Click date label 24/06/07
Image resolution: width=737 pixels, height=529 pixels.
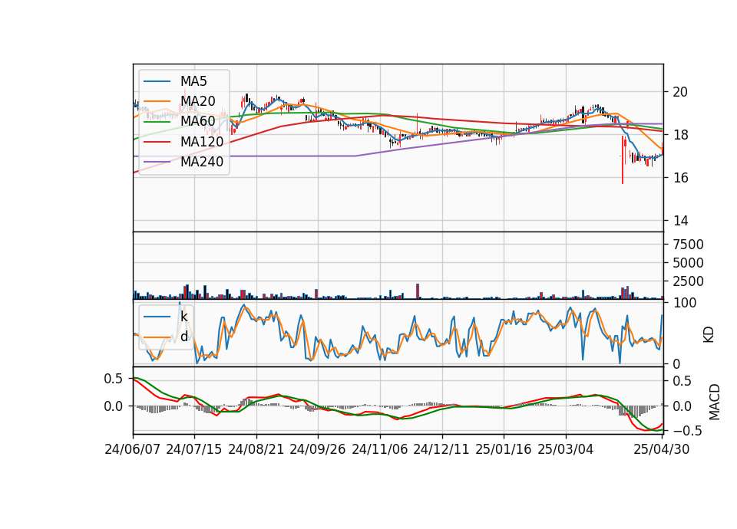[x=133, y=449]
